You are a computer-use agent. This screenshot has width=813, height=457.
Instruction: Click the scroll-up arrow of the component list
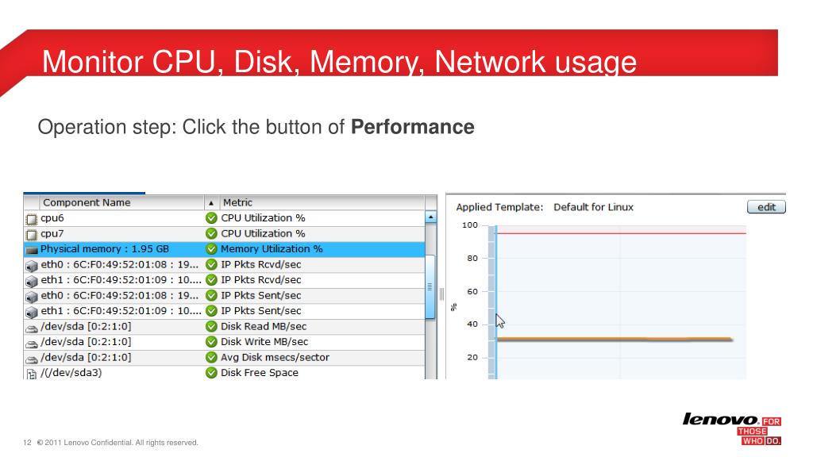(x=430, y=218)
